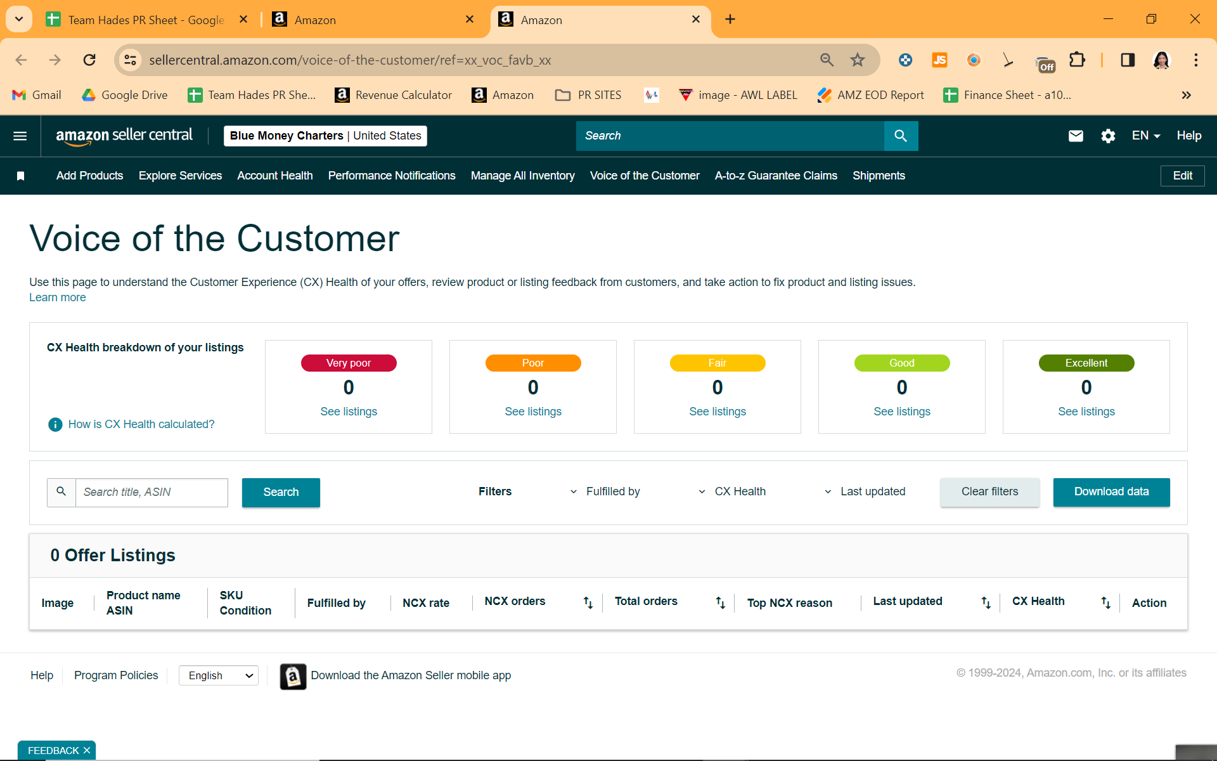Expand the CX Health filter
The height and width of the screenshot is (761, 1217).
point(732,491)
